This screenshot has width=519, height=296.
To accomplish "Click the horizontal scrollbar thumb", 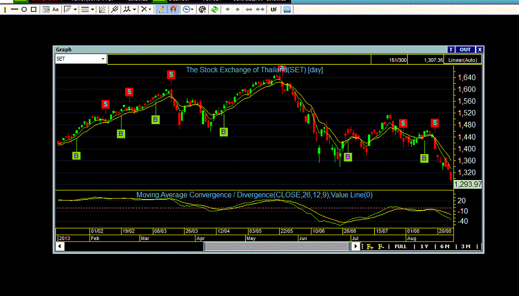I will 276,246.
